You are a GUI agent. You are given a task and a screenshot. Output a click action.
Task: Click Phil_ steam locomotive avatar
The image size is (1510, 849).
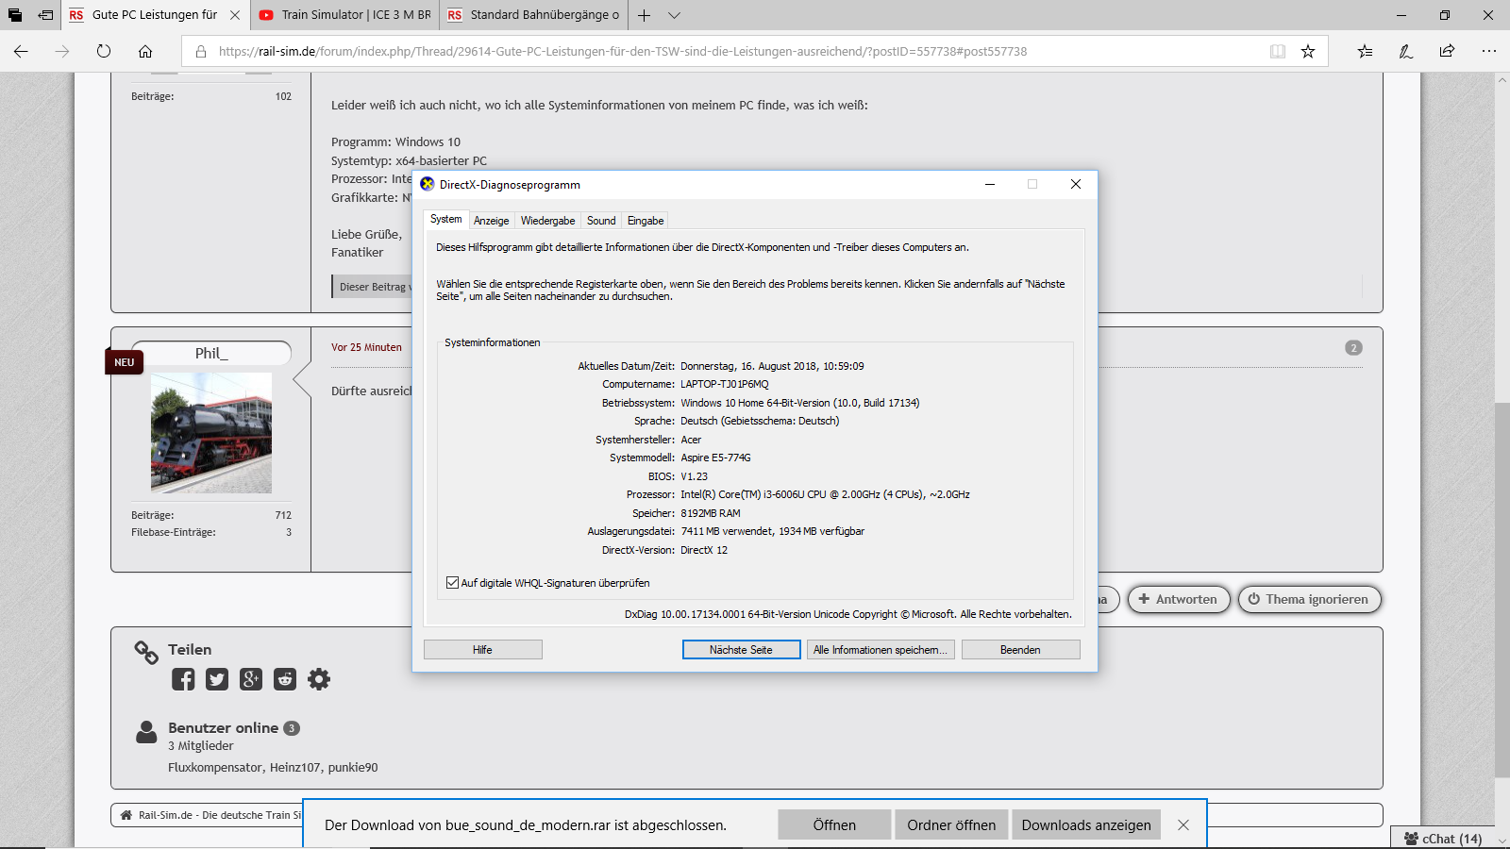click(211, 433)
